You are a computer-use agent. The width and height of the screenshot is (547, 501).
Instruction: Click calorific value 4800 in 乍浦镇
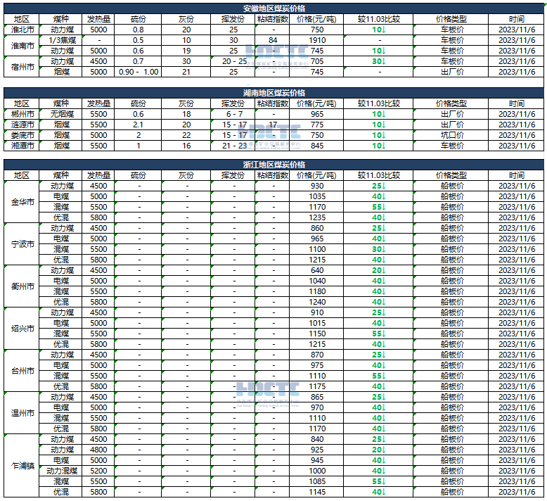coord(98,450)
